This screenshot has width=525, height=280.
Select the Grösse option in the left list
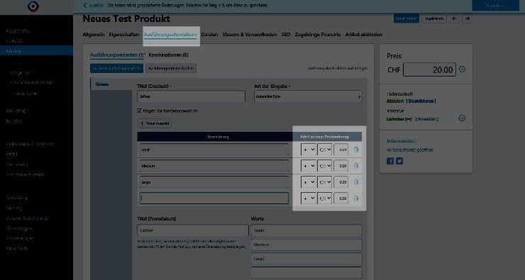(x=111, y=84)
